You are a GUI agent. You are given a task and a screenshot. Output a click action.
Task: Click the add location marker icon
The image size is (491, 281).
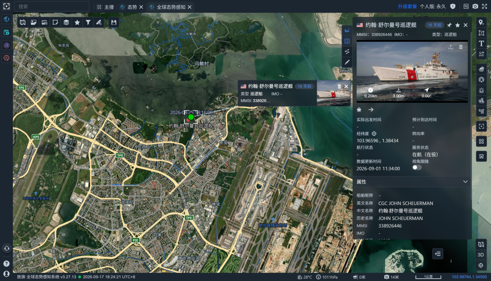(481, 22)
